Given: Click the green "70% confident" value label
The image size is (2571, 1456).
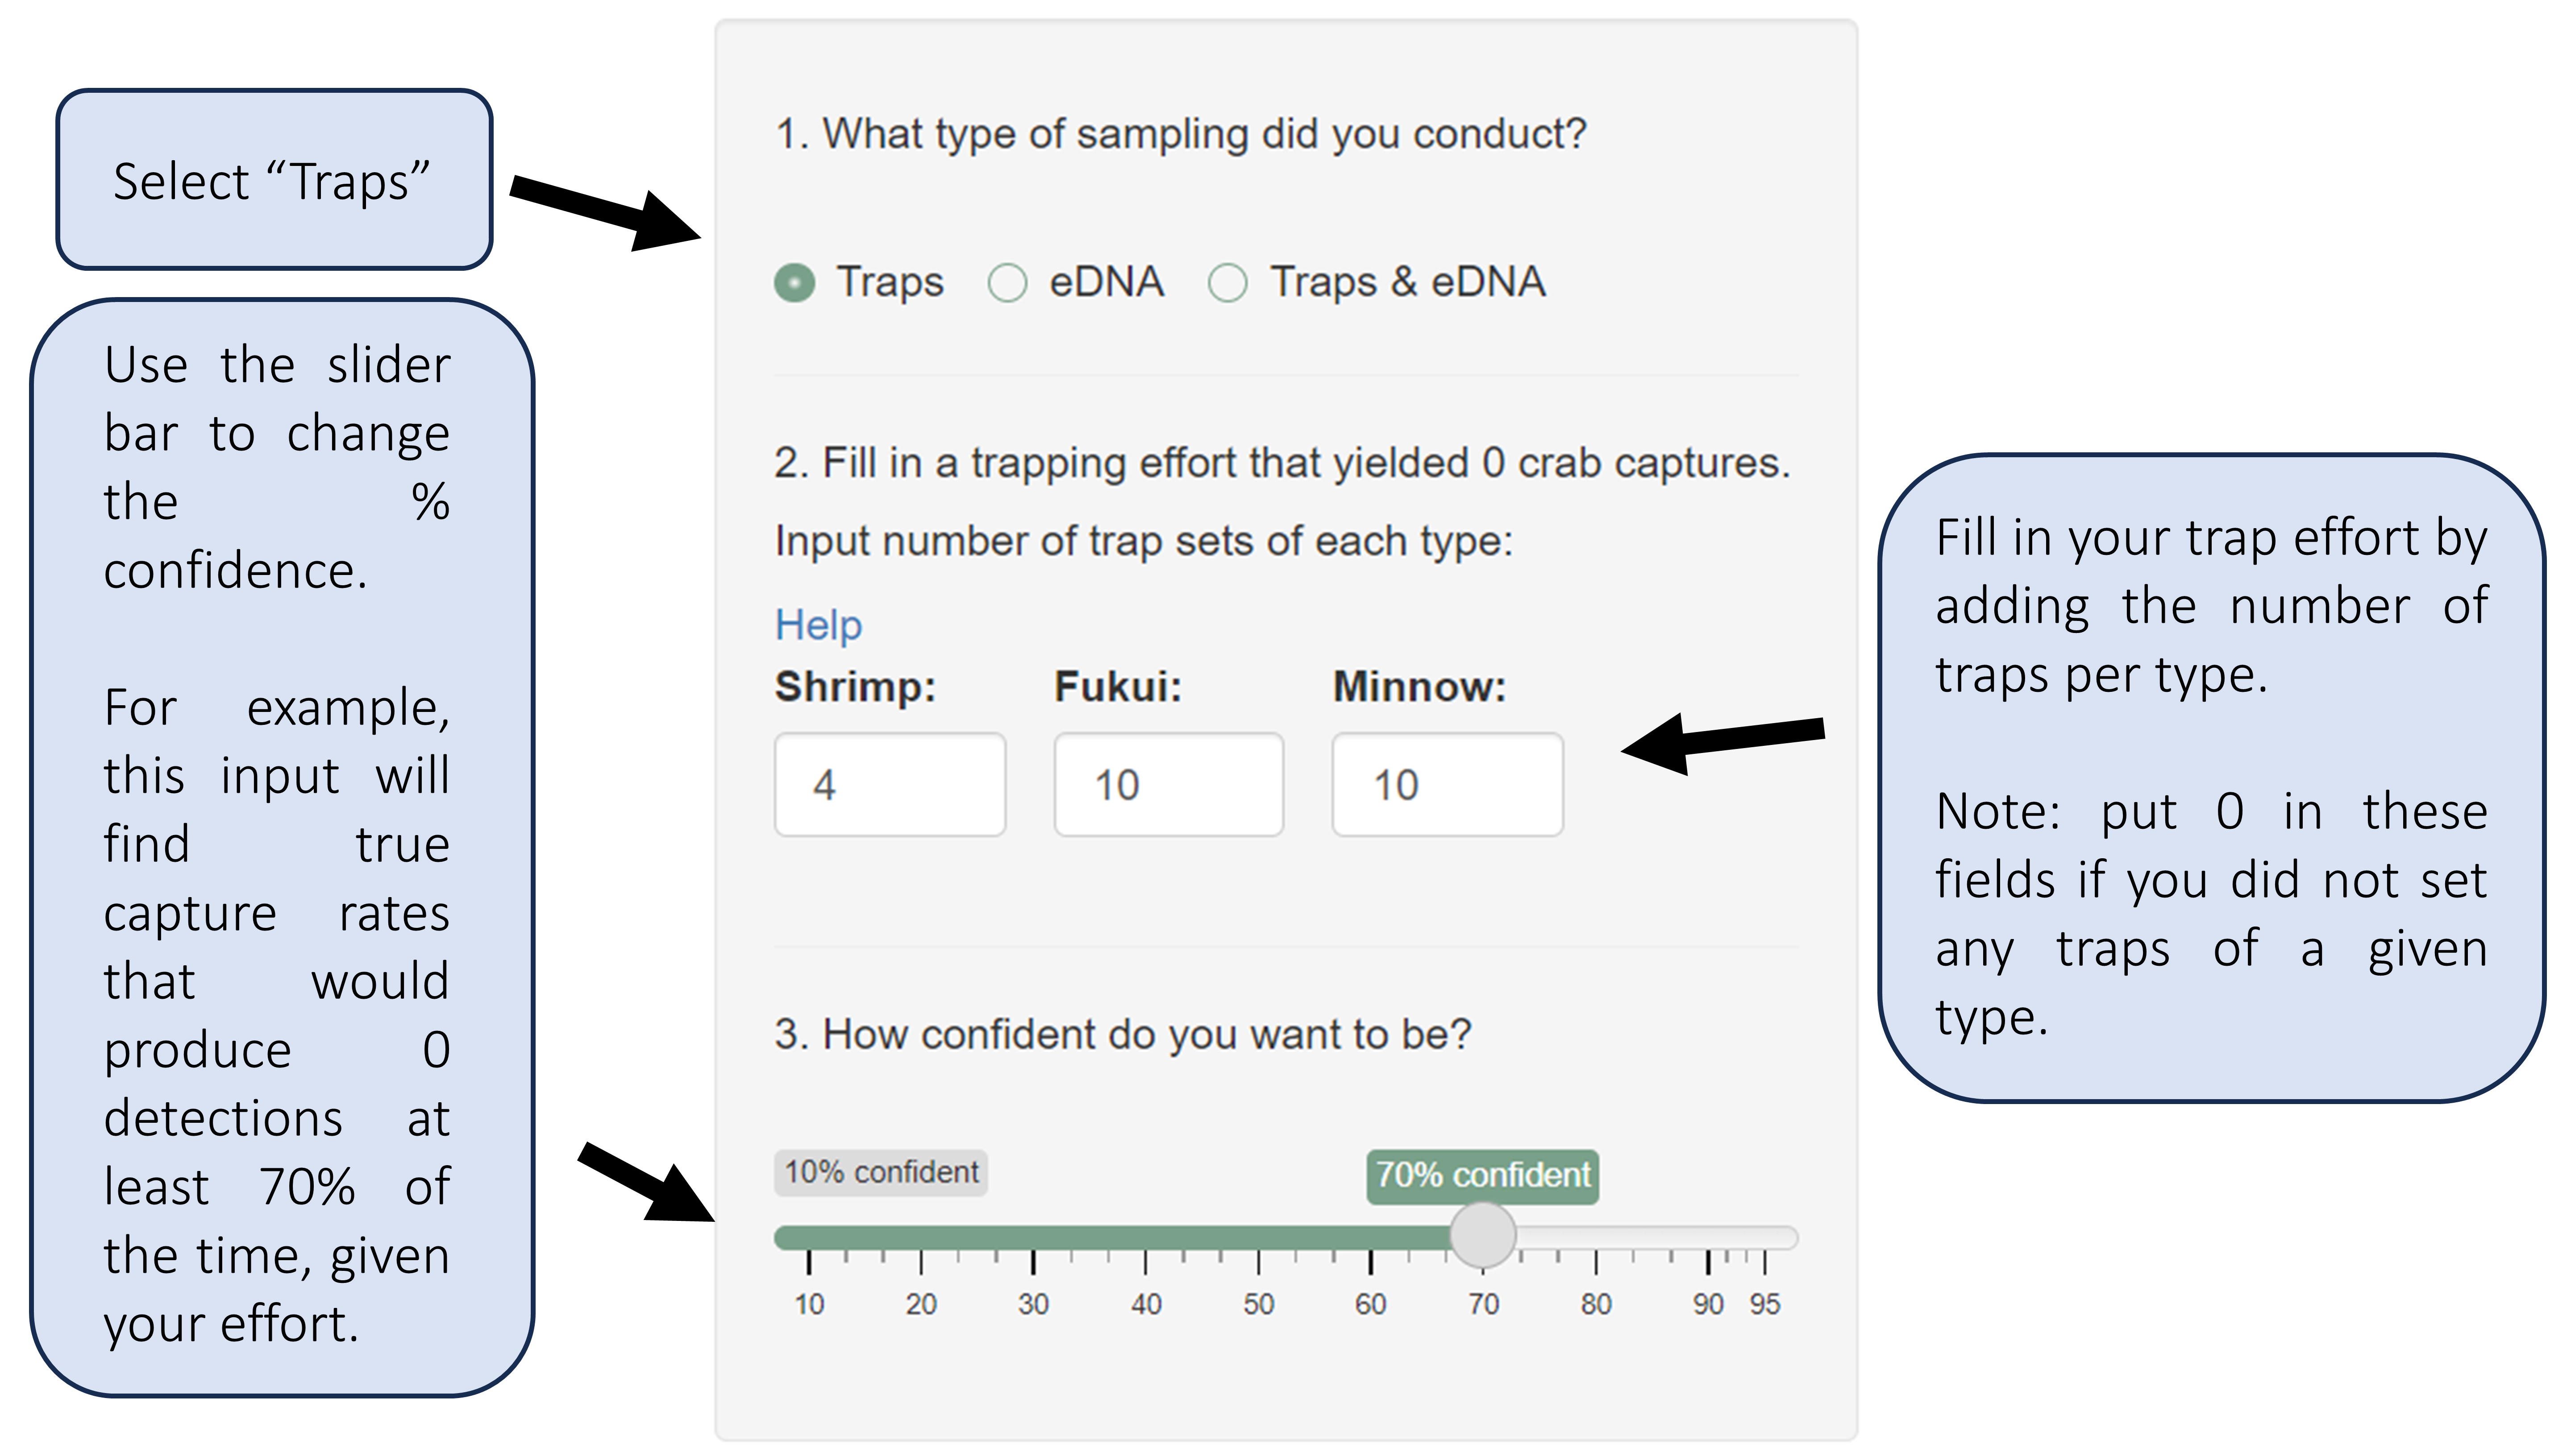Looking at the screenshot, I should point(1483,1176).
